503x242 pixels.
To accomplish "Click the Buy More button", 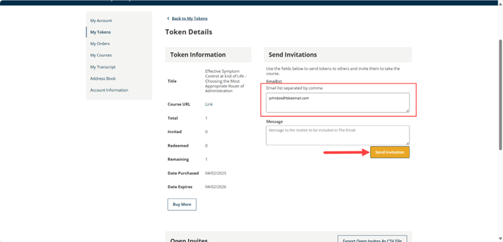I will 182,204.
